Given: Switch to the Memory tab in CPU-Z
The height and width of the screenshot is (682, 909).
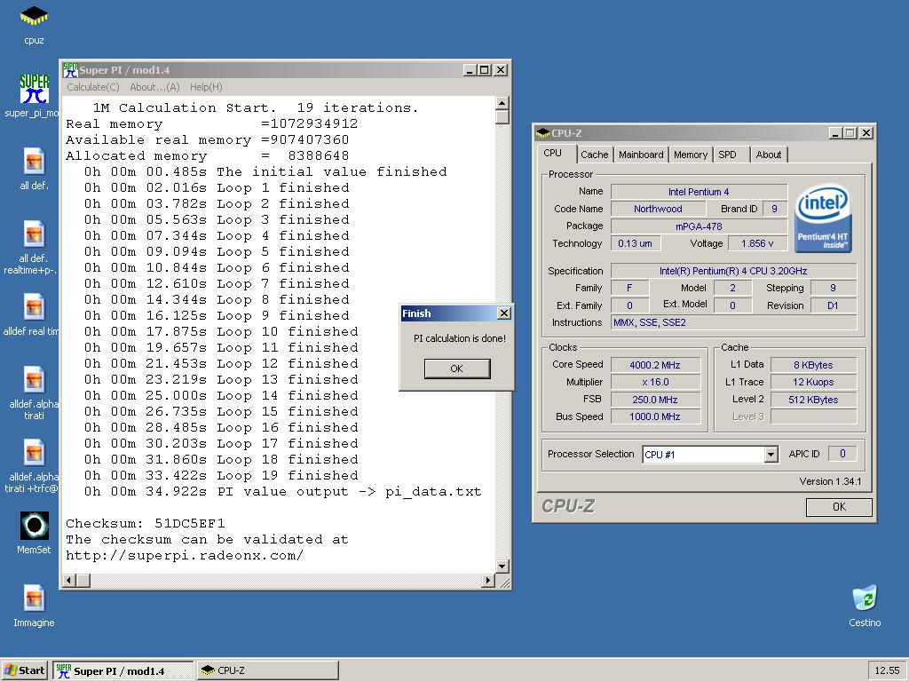Looking at the screenshot, I should click(x=691, y=155).
